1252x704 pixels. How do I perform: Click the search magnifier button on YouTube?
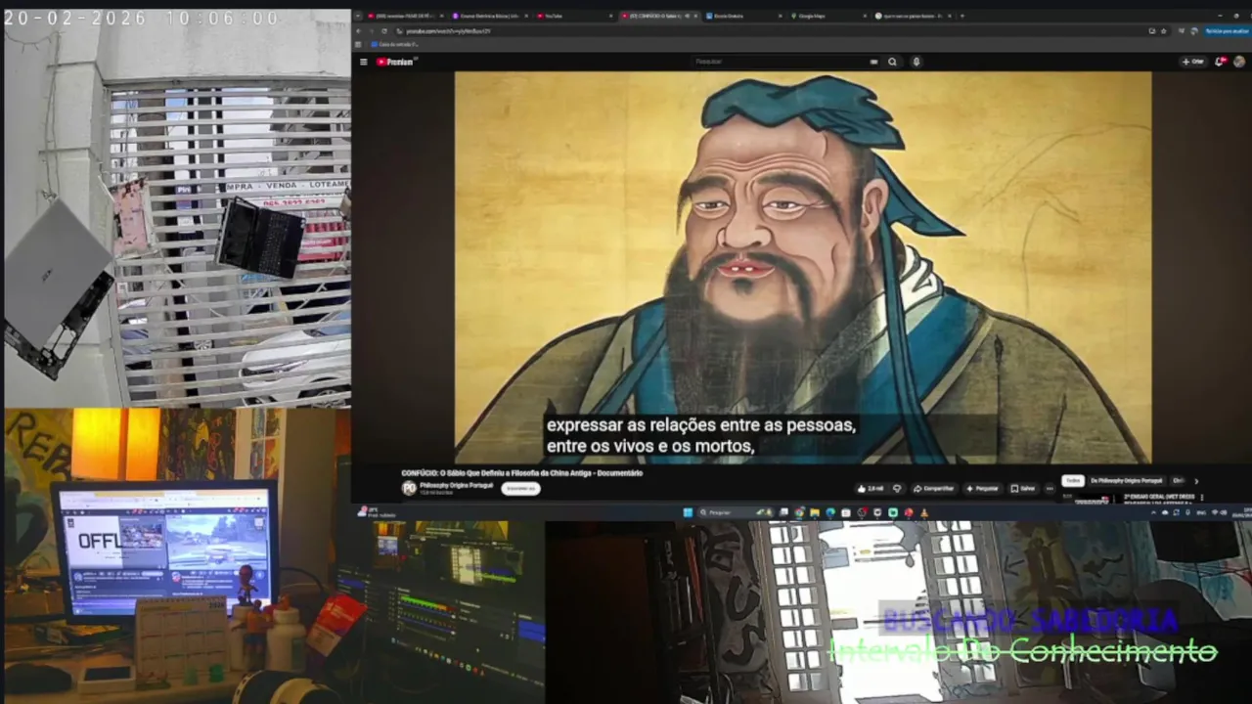tap(892, 62)
